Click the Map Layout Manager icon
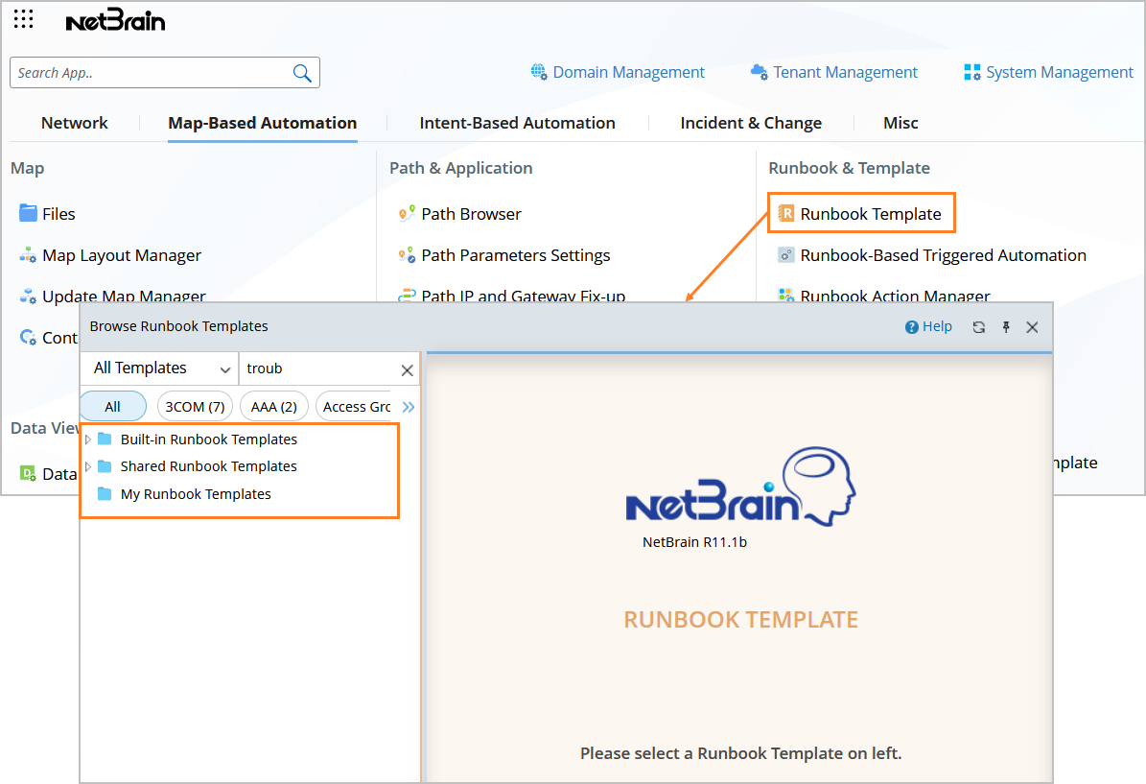Screen dimensions: 1146x784 tap(28, 255)
